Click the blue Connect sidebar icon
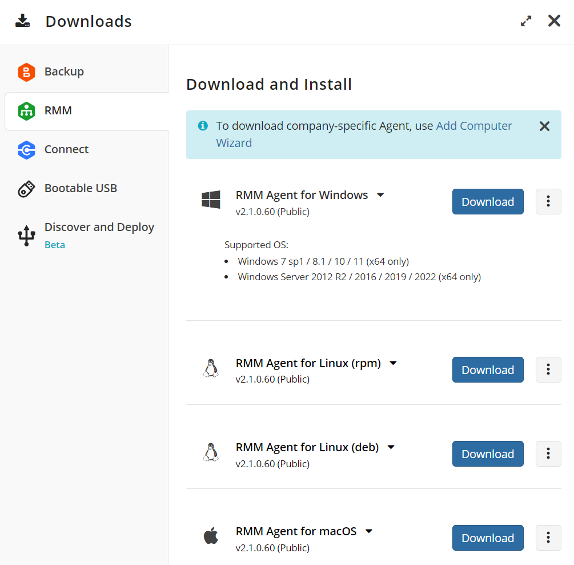 (x=26, y=150)
